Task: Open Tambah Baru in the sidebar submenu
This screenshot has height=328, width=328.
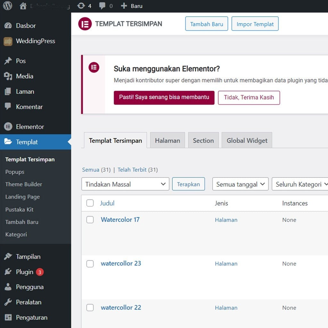Action: point(22,222)
